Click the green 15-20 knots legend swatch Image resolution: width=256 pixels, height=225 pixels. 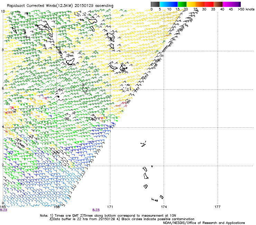click(182, 4)
